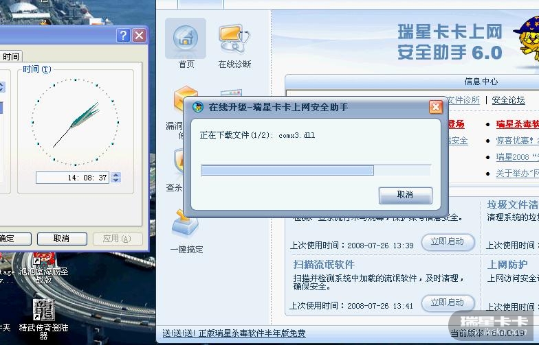The height and width of the screenshot is (345, 539).
Task: Cancel the comx3.dll download
Action: [x=406, y=195]
